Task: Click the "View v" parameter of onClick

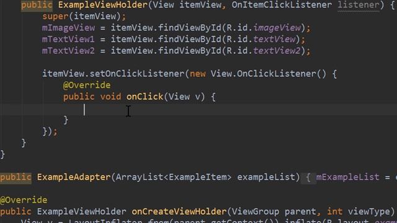Action: 184,97
